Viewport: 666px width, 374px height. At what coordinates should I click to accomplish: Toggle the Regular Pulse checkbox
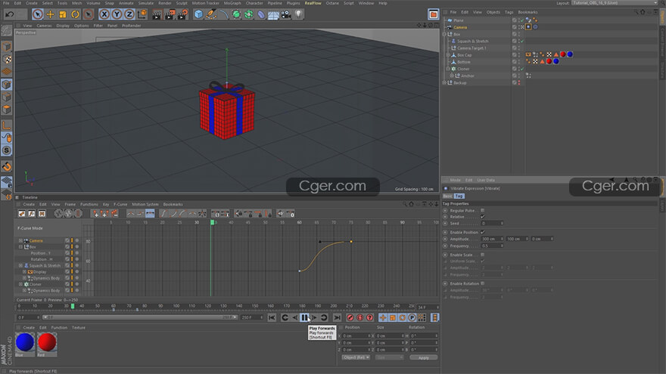tap(483, 210)
